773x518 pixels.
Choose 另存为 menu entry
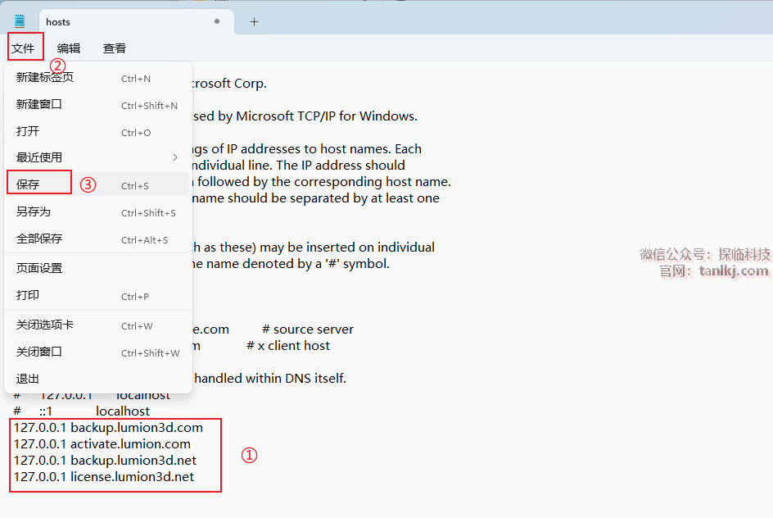coord(34,212)
